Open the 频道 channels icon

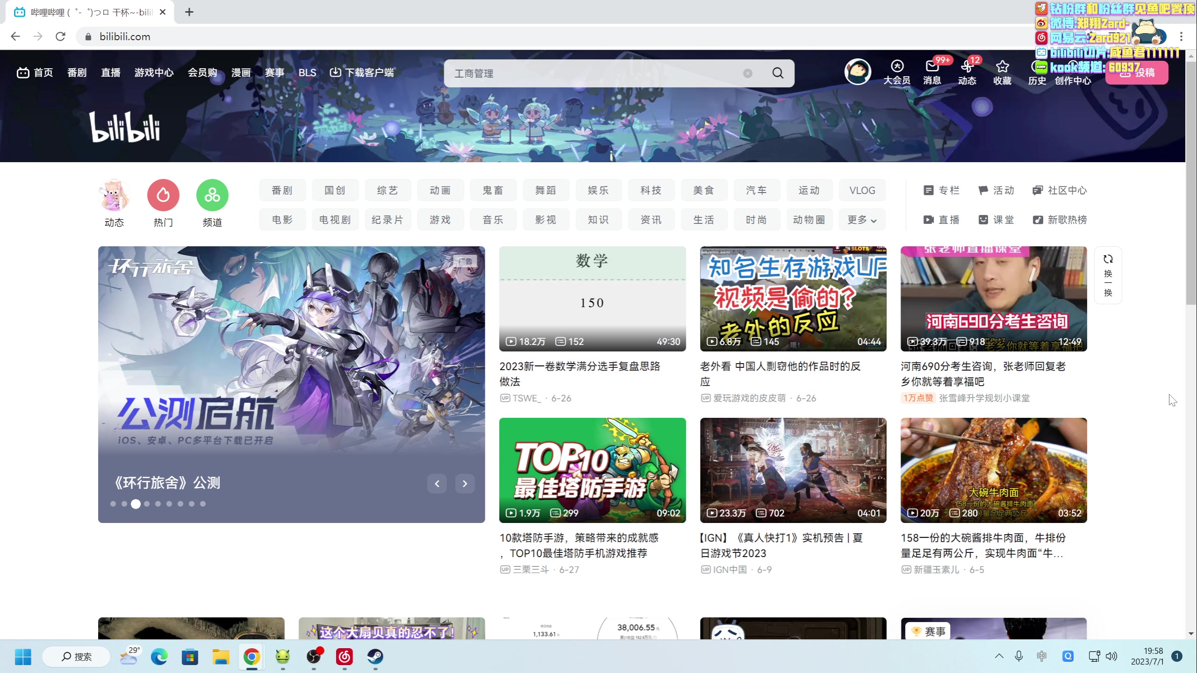click(x=212, y=195)
